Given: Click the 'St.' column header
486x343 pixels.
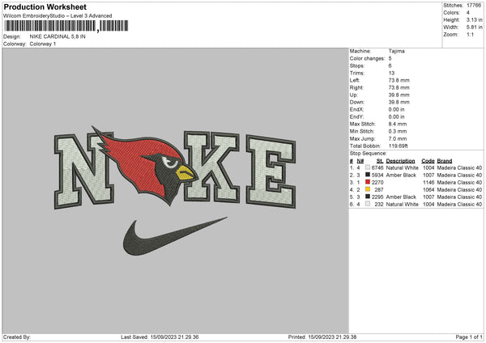Looking at the screenshot, I should [380, 161].
